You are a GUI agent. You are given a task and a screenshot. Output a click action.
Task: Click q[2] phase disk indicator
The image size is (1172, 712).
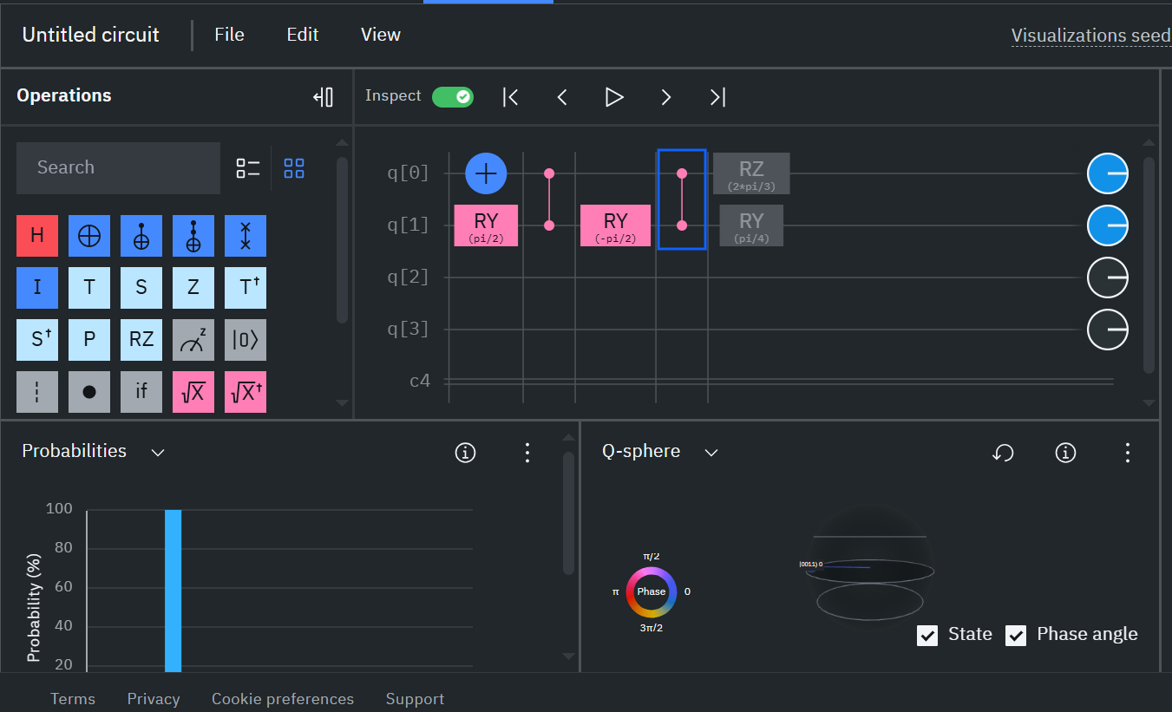click(1108, 278)
